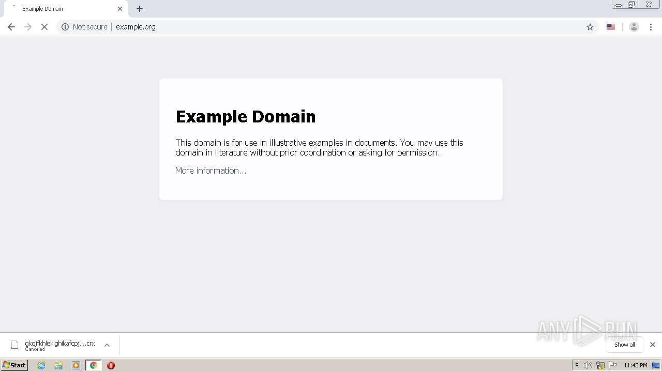Screen dimensions: 662x372
Task: Open Windows Explorer from the taskbar
Action: click(x=58, y=365)
